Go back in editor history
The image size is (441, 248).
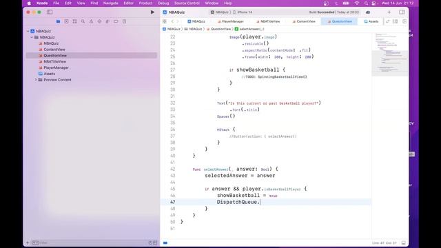click(x=172, y=21)
